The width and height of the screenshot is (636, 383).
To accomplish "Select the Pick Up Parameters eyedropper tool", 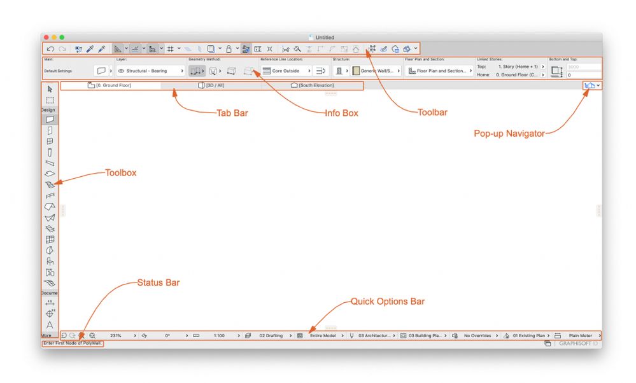I will 90,48.
